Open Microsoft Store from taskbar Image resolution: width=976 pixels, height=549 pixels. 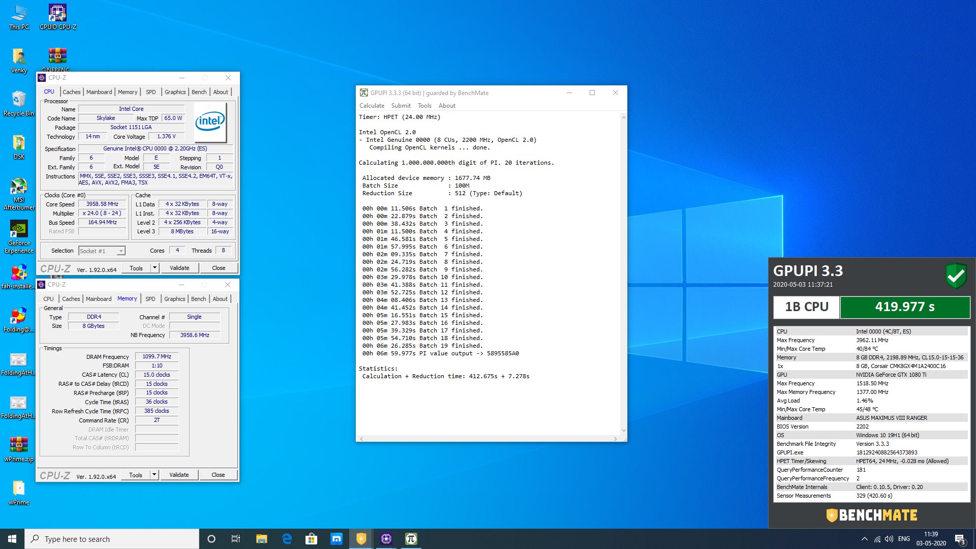[311, 539]
